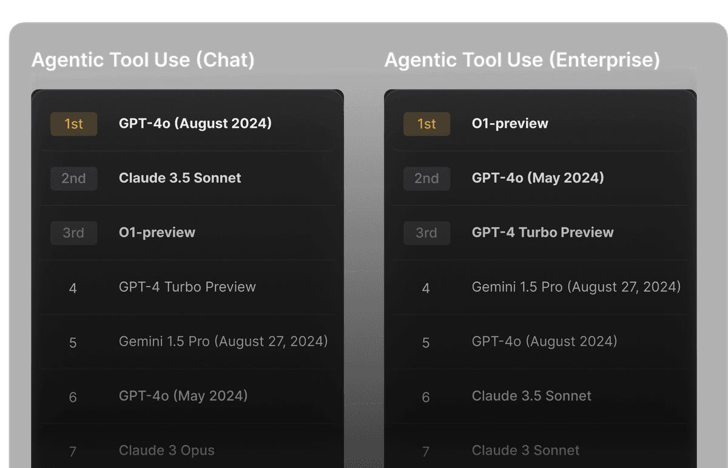Click the 3rd place badge in Chat leaderboard

73,233
